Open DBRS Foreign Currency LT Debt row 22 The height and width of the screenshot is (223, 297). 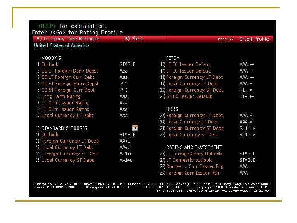[x=192, y=116]
